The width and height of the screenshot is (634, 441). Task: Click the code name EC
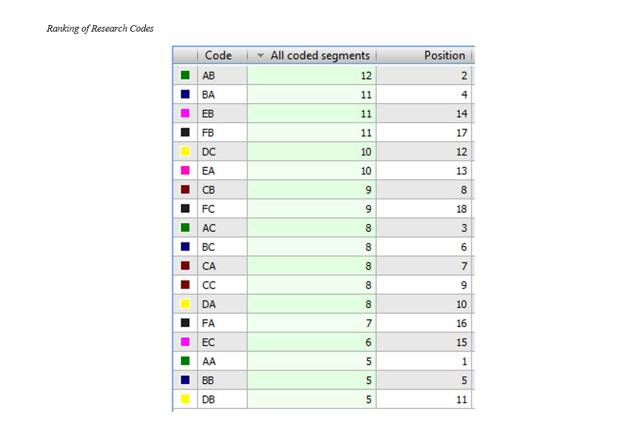[209, 342]
